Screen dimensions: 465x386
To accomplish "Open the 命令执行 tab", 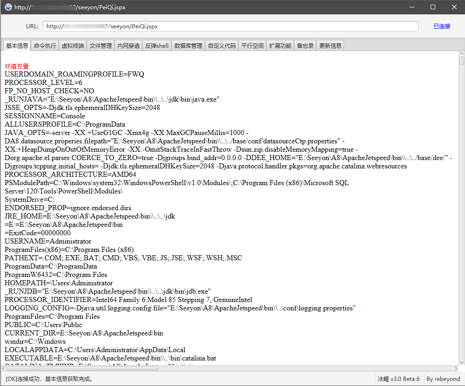I will pos(45,45).
